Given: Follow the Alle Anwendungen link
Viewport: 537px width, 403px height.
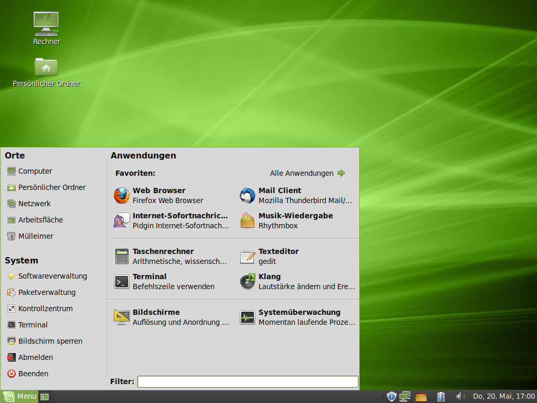Looking at the screenshot, I should click(303, 173).
